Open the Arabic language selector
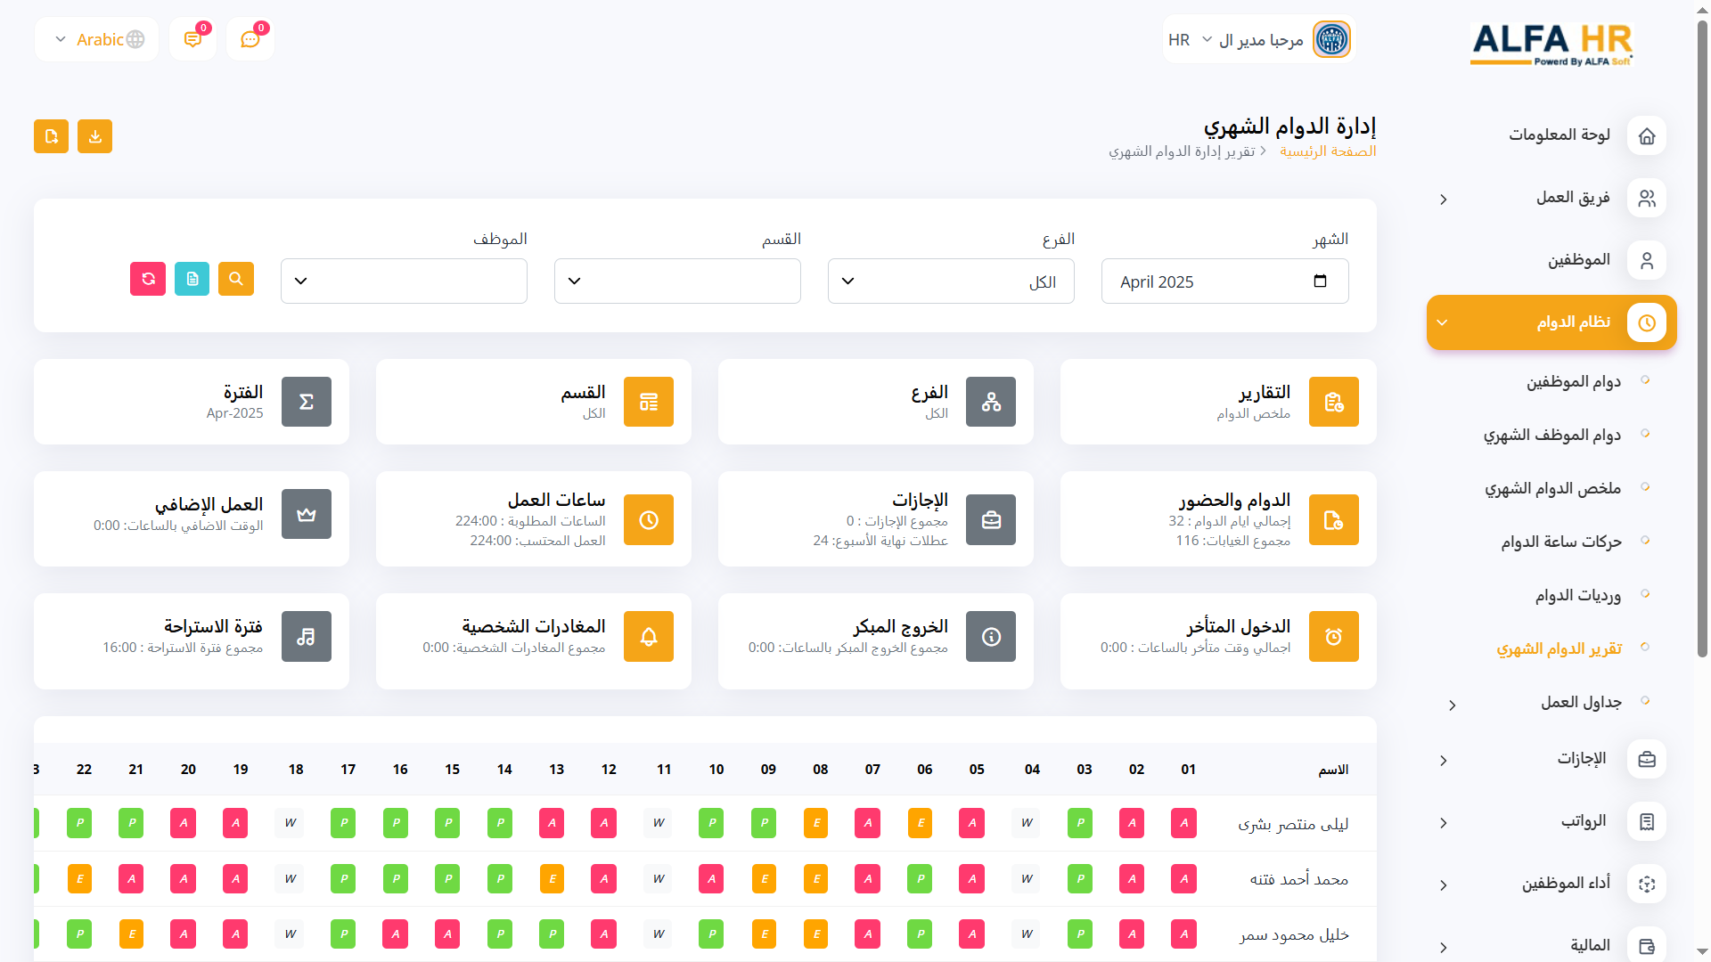Image resolution: width=1711 pixels, height=962 pixels. point(97,39)
